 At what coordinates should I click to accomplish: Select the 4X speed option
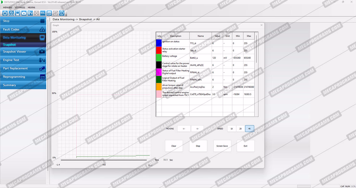(x=249, y=129)
